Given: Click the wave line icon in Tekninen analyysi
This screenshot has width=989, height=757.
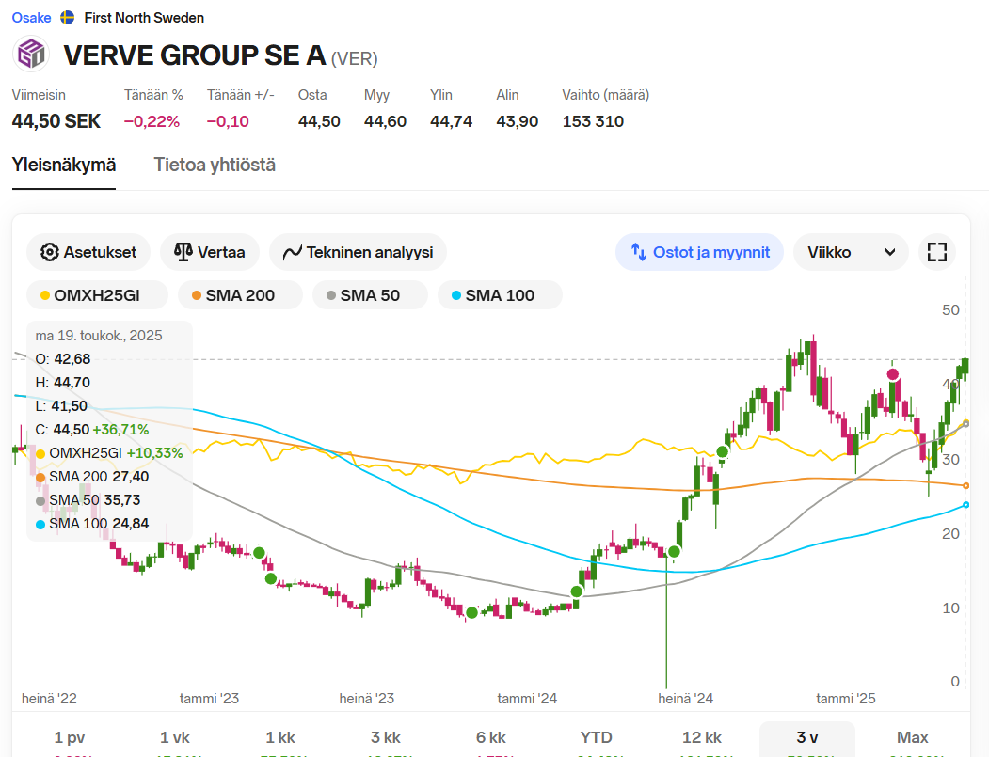Looking at the screenshot, I should pos(292,253).
